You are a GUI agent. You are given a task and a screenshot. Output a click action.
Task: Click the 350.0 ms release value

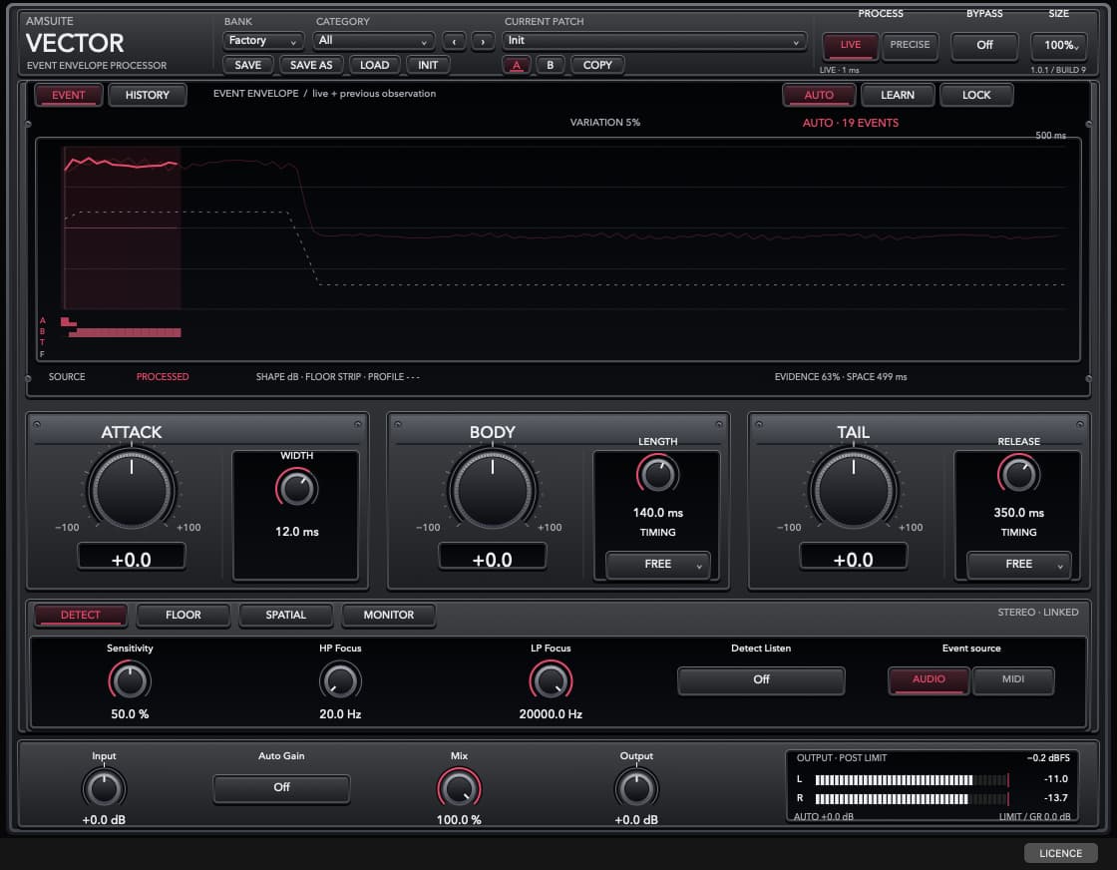tap(1018, 513)
